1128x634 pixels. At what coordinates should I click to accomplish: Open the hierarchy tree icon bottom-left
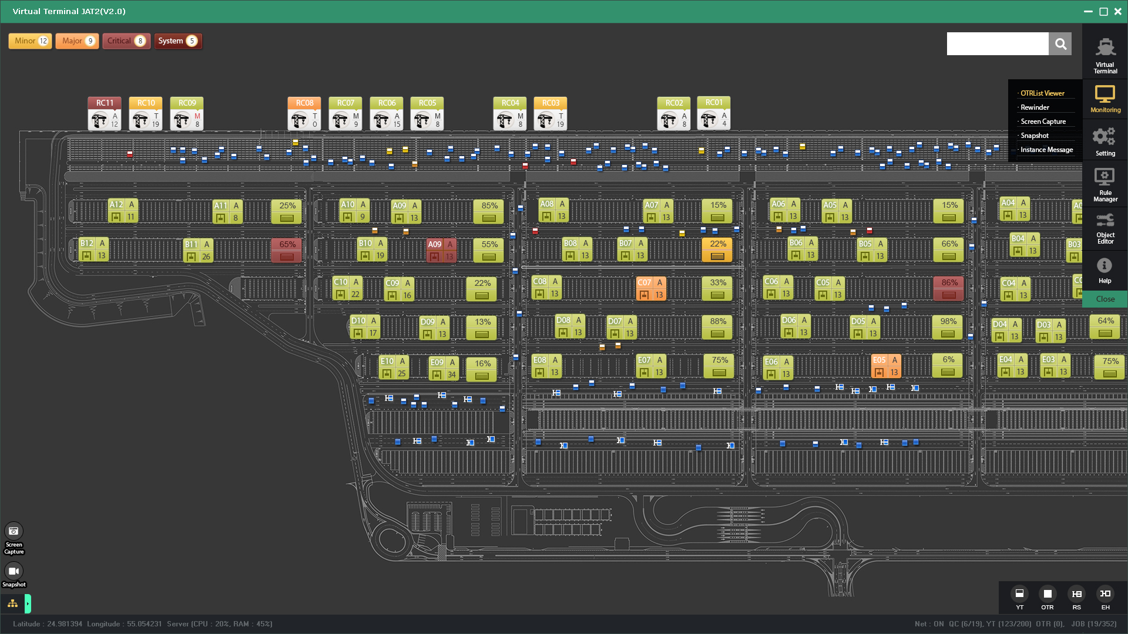(x=12, y=603)
